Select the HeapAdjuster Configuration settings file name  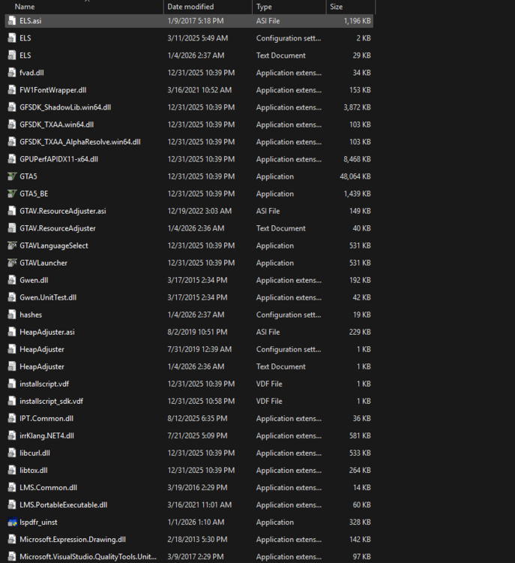click(x=42, y=349)
